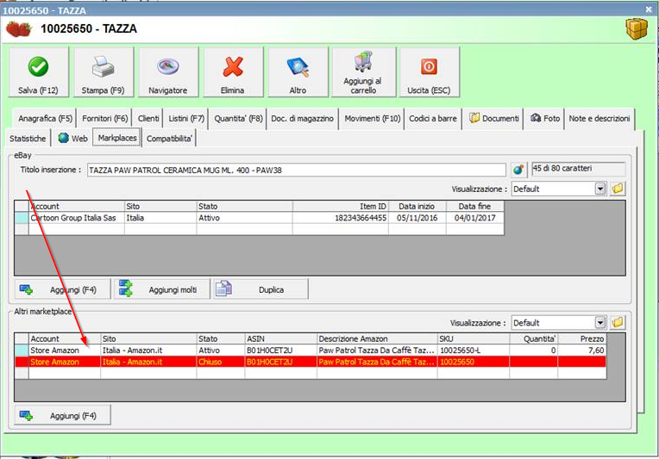Select the Markplaces tab

pyautogui.click(x=117, y=138)
